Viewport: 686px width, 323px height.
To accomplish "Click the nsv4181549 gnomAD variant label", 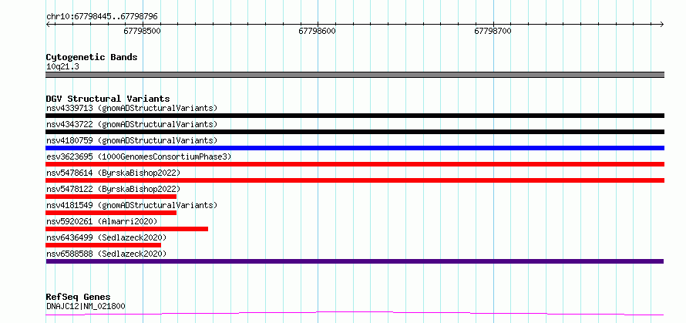I will tap(132, 205).
